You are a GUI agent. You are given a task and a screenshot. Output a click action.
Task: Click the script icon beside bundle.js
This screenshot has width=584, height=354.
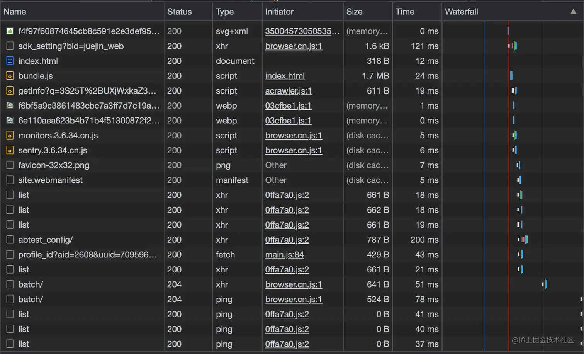10,76
